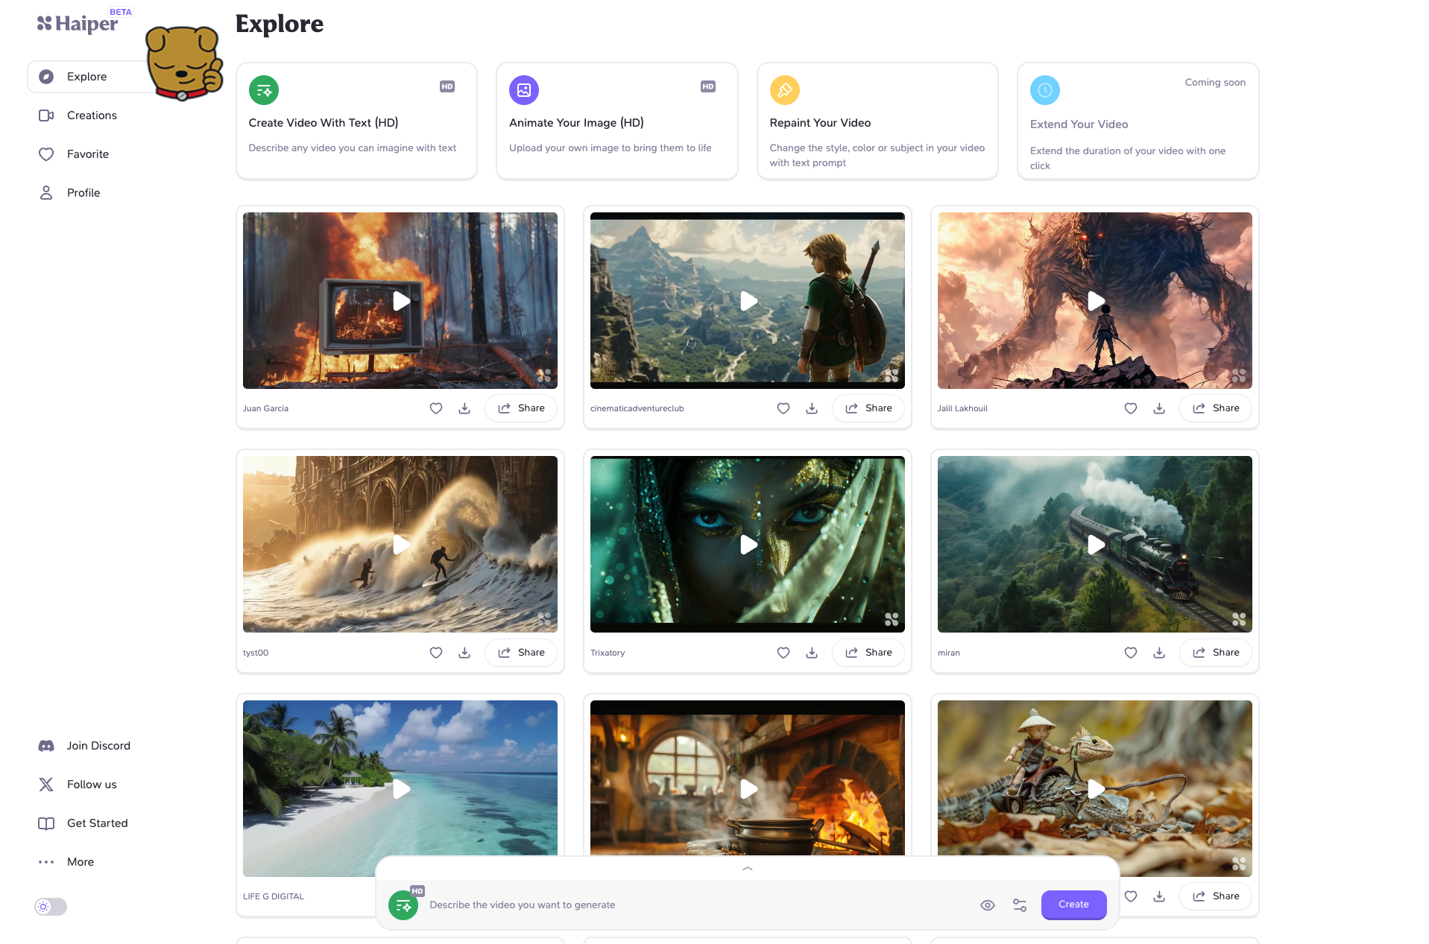Click the prompt description input field
Image resolution: width=1429 pixels, height=944 pixels.
point(697,905)
